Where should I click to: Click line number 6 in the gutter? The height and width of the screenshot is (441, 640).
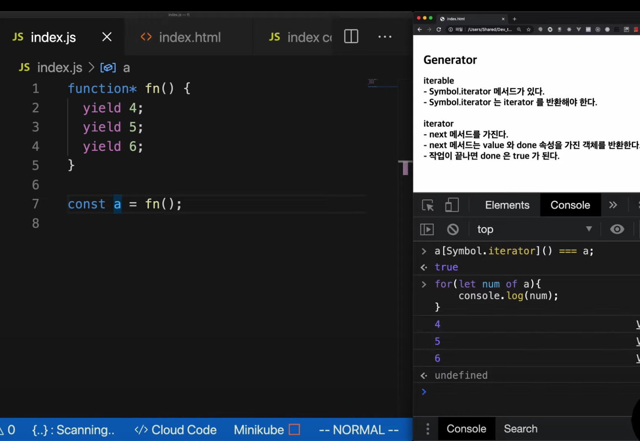[x=36, y=185]
